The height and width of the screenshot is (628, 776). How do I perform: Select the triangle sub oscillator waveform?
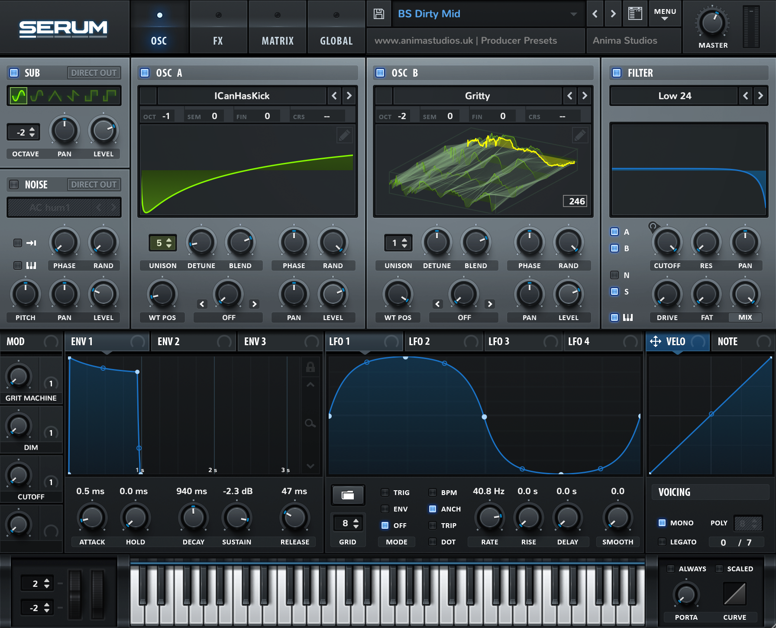pyautogui.click(x=55, y=95)
